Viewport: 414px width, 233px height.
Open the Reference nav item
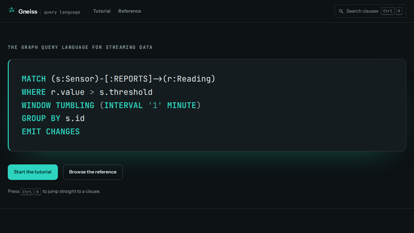(130, 11)
